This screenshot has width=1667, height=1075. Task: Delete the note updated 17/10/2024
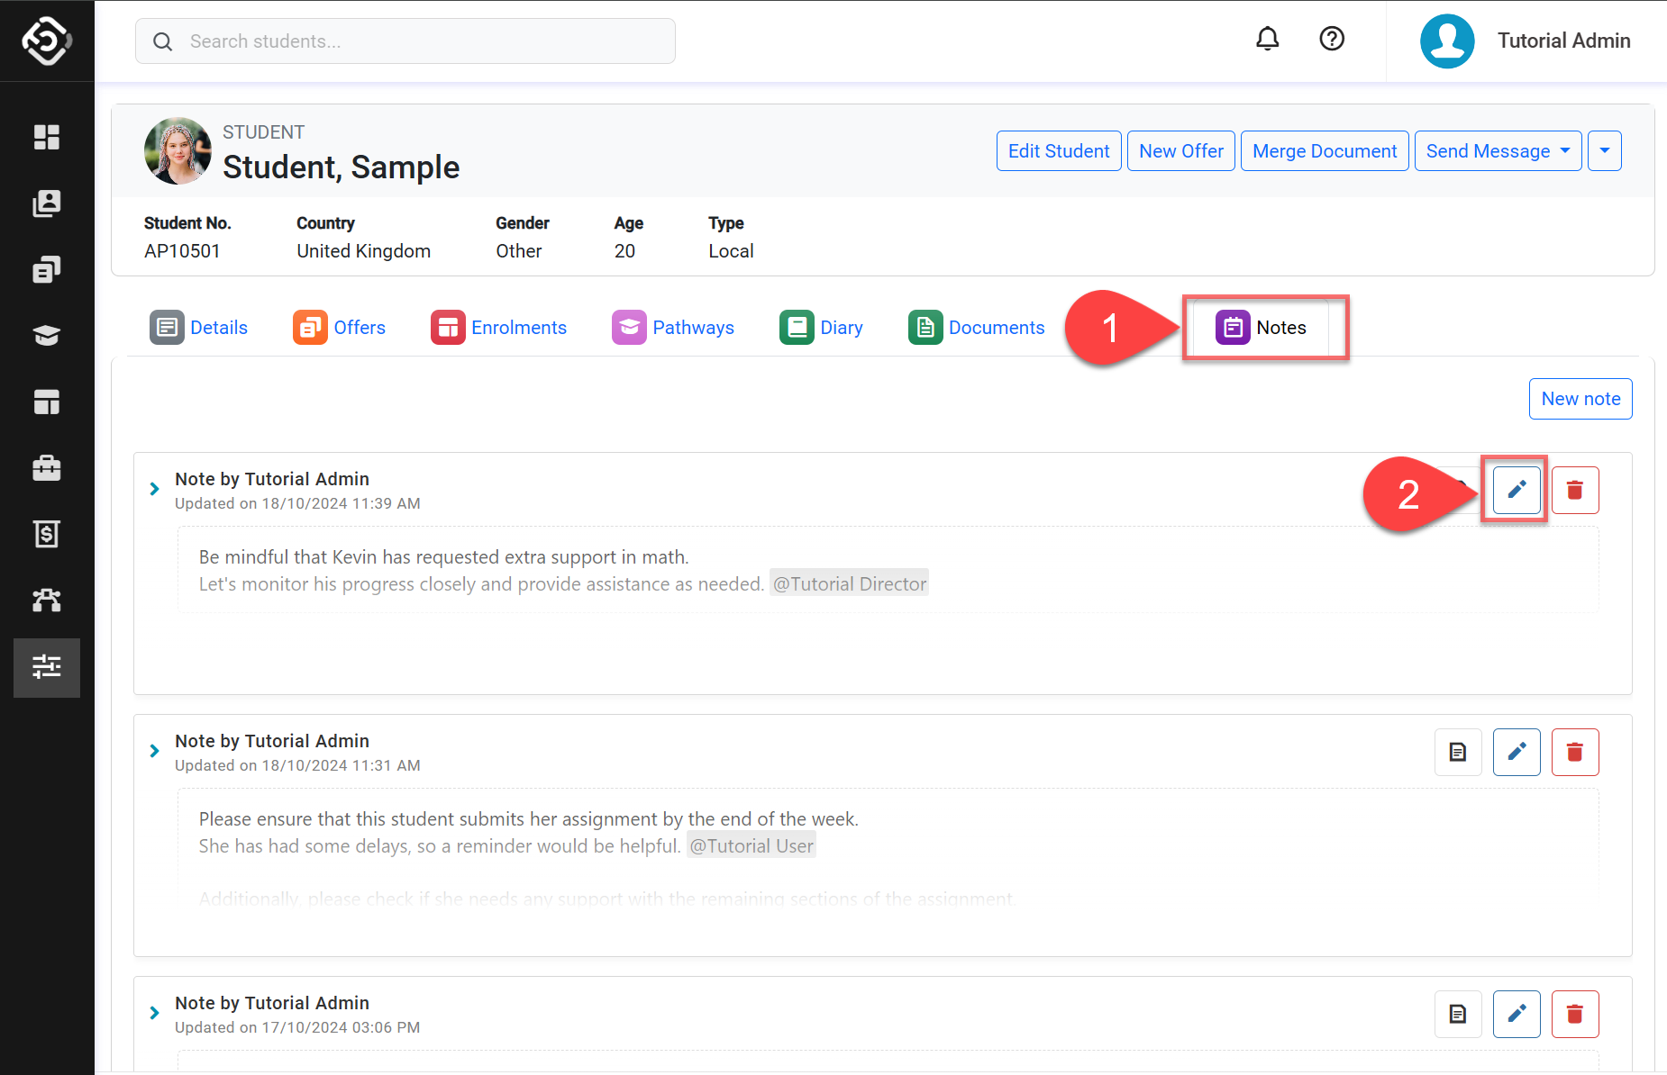click(1574, 1014)
